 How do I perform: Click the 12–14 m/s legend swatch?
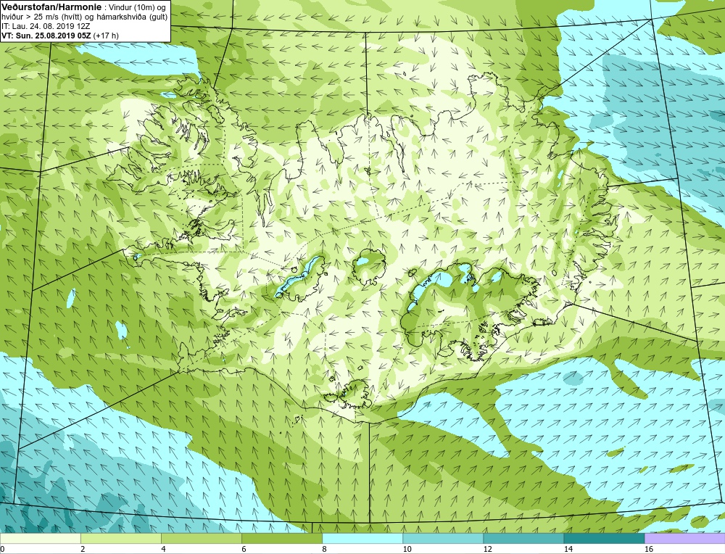(523, 538)
